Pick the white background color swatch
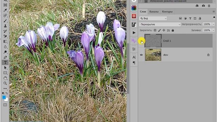 click(x=6, y=100)
